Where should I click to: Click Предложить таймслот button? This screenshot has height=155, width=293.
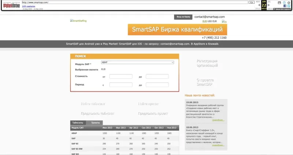pos(97,113)
